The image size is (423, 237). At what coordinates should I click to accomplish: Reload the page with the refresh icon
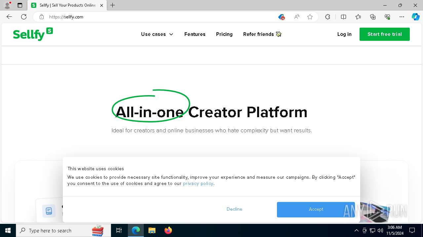pos(24,17)
